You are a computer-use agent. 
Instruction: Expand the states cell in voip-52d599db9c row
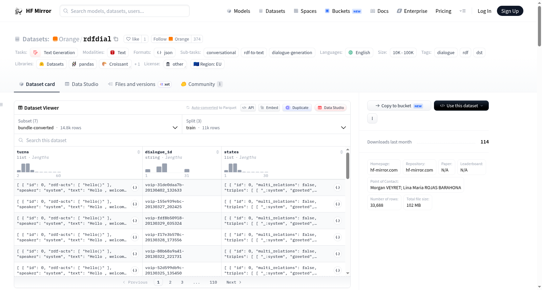pos(338,270)
